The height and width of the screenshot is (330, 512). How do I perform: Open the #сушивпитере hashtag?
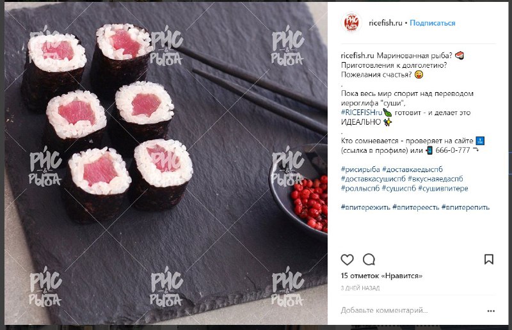tap(443, 188)
